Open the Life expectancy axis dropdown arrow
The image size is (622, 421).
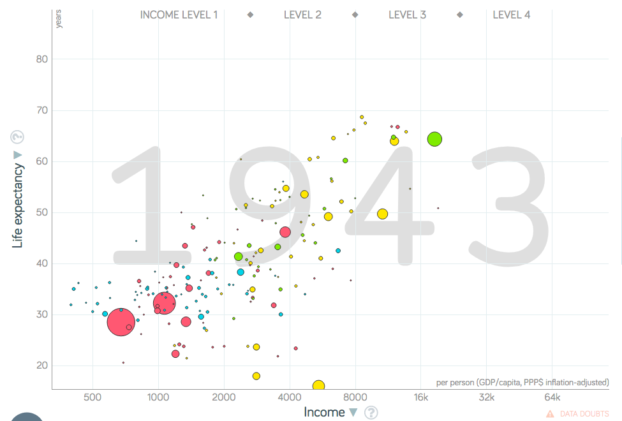pyautogui.click(x=18, y=155)
